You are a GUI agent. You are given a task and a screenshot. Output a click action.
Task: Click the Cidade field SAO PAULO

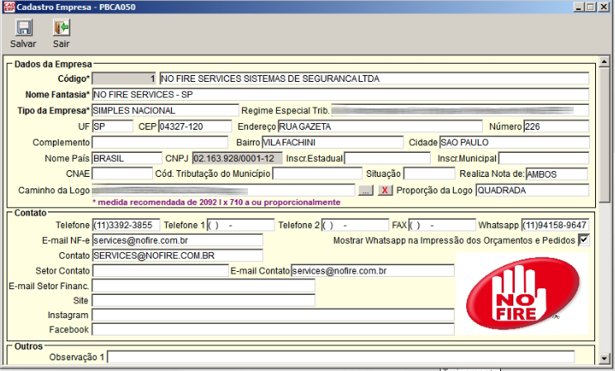(514, 142)
